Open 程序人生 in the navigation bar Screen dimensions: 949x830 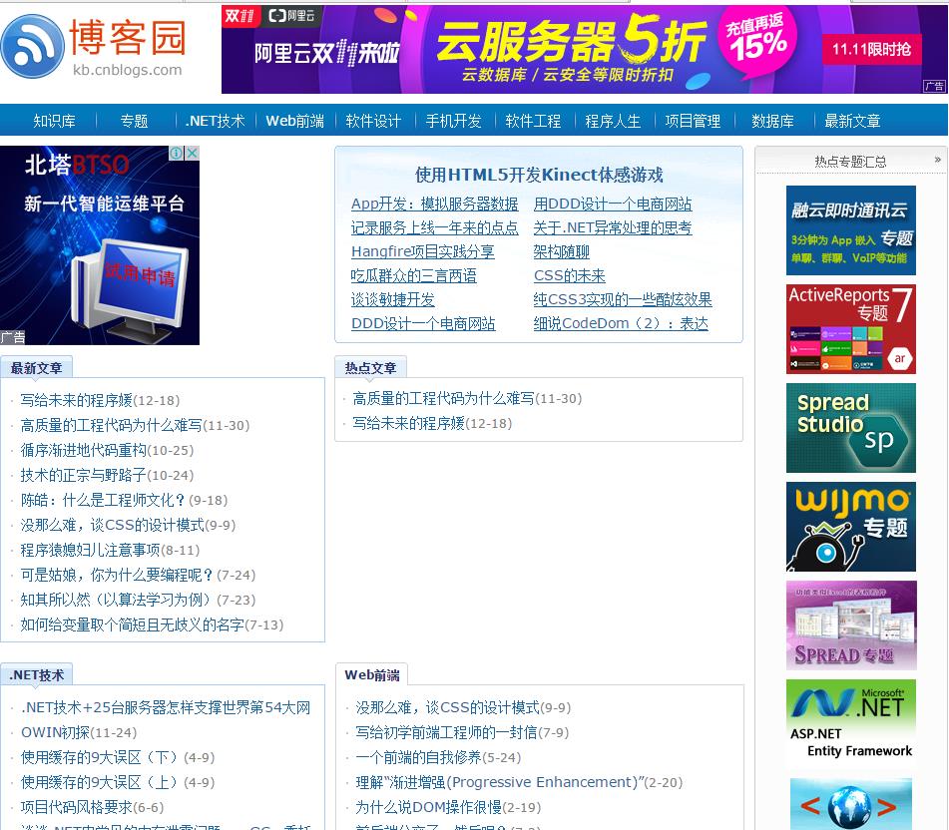click(613, 121)
